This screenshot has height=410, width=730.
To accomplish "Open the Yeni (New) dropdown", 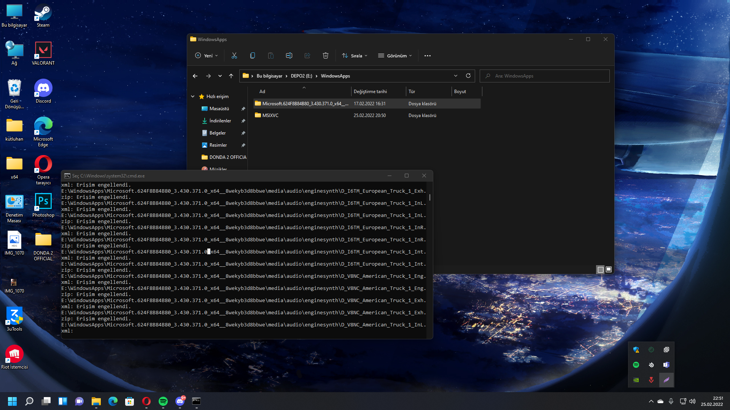I will click(x=207, y=55).
